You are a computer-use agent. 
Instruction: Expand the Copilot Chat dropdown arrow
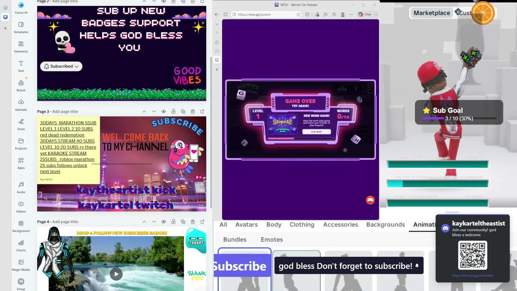376,15
